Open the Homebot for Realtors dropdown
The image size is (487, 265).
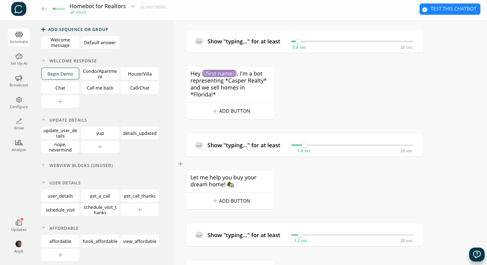132,6
